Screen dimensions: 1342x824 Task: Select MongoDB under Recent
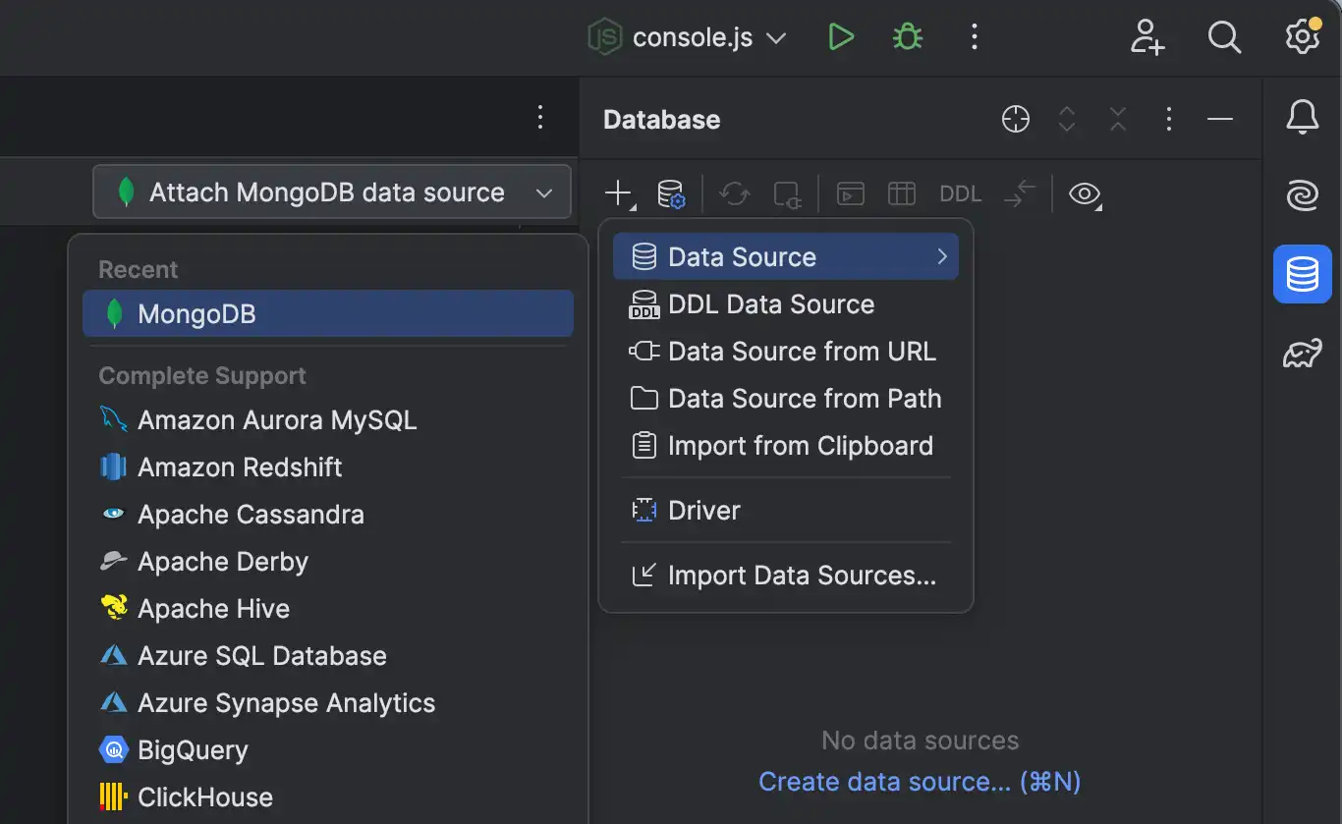pos(328,313)
